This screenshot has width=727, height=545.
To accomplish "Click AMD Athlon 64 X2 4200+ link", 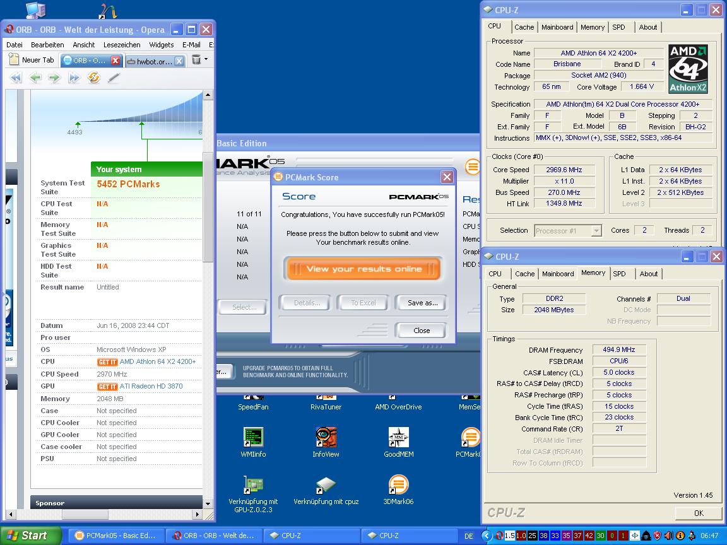I will coord(158,361).
